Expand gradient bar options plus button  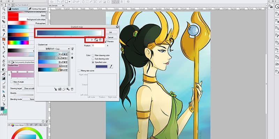click(x=9, y=75)
